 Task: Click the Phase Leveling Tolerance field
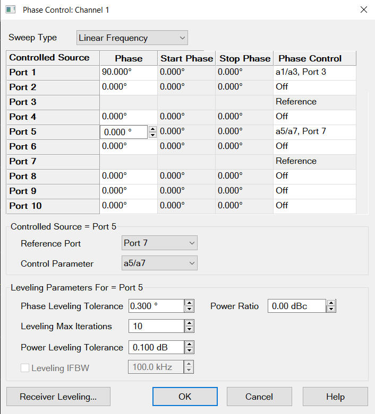point(156,306)
